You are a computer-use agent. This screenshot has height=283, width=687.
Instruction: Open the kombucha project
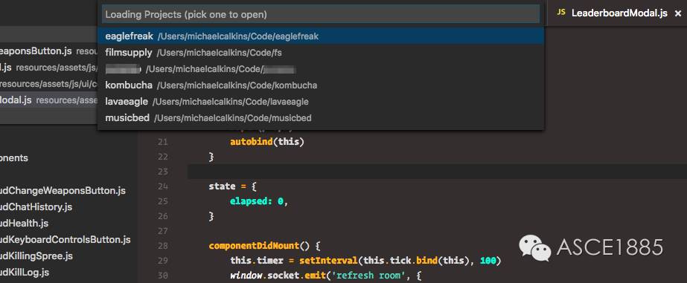pyautogui.click(x=321, y=85)
